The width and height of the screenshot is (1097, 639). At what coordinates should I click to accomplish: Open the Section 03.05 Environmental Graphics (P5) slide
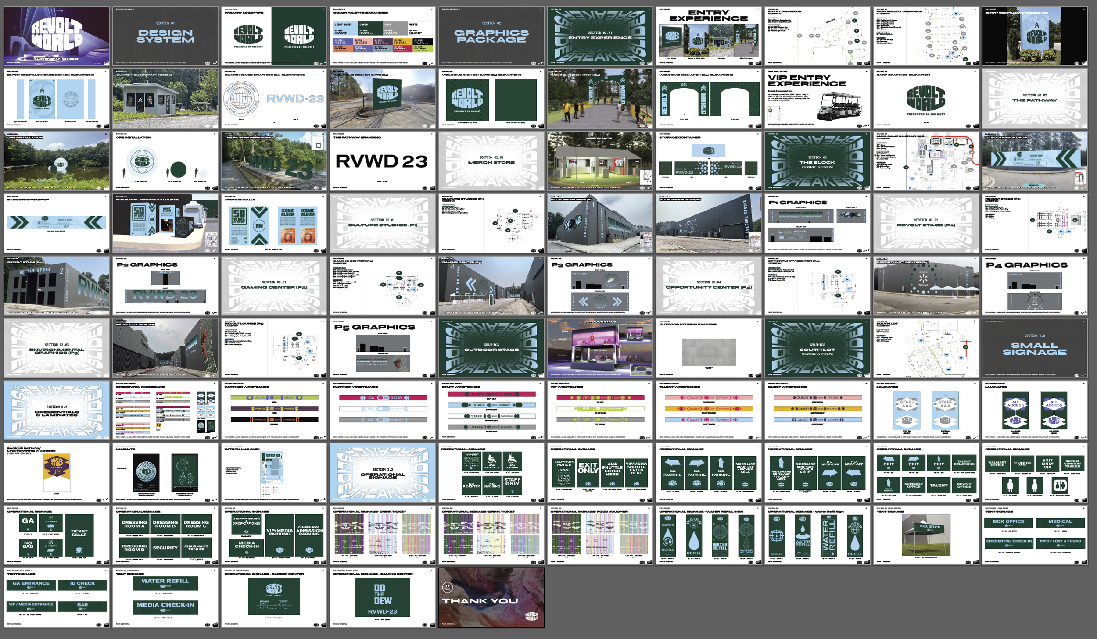[57, 348]
